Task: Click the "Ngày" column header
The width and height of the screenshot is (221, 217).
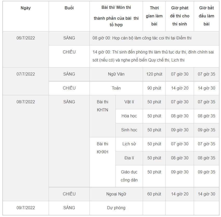Action: 25,8
